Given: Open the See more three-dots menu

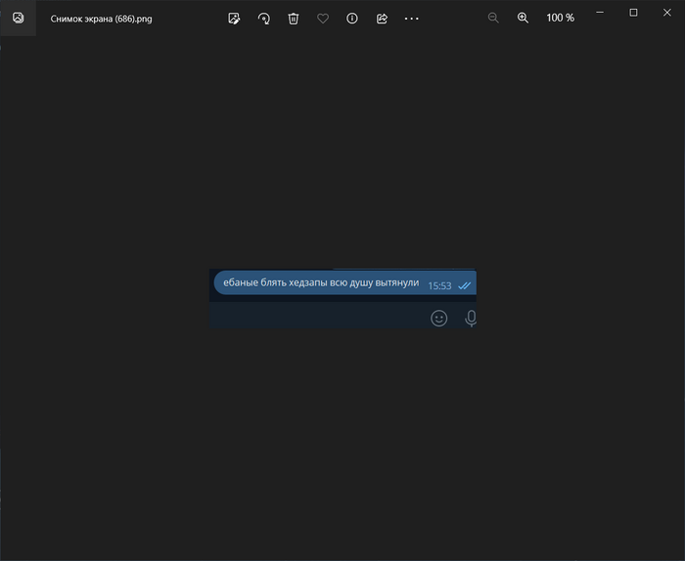Looking at the screenshot, I should (x=412, y=19).
